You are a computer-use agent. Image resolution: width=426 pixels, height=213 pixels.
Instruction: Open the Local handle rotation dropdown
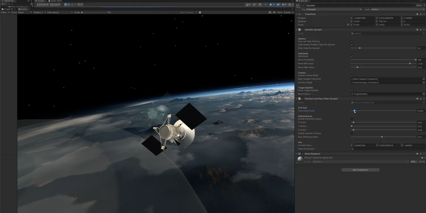pyautogui.click(x=55, y=5)
